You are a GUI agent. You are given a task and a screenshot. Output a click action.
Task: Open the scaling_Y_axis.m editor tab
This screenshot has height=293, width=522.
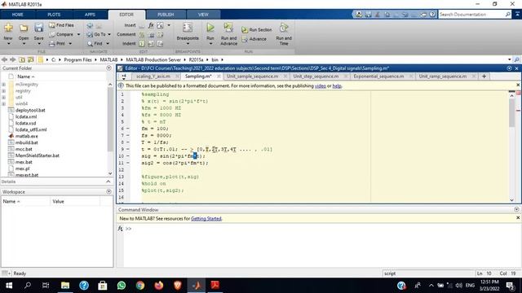coord(153,77)
